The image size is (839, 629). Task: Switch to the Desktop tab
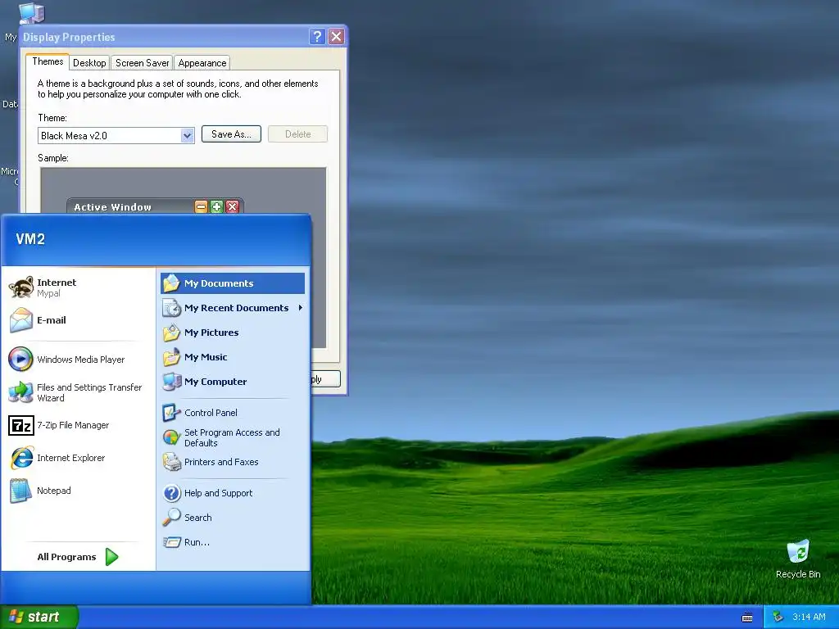[89, 62]
